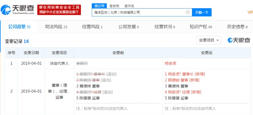Click the struck-through name 谢国民 in row 1
253x115 pixels.
[x=82, y=63]
